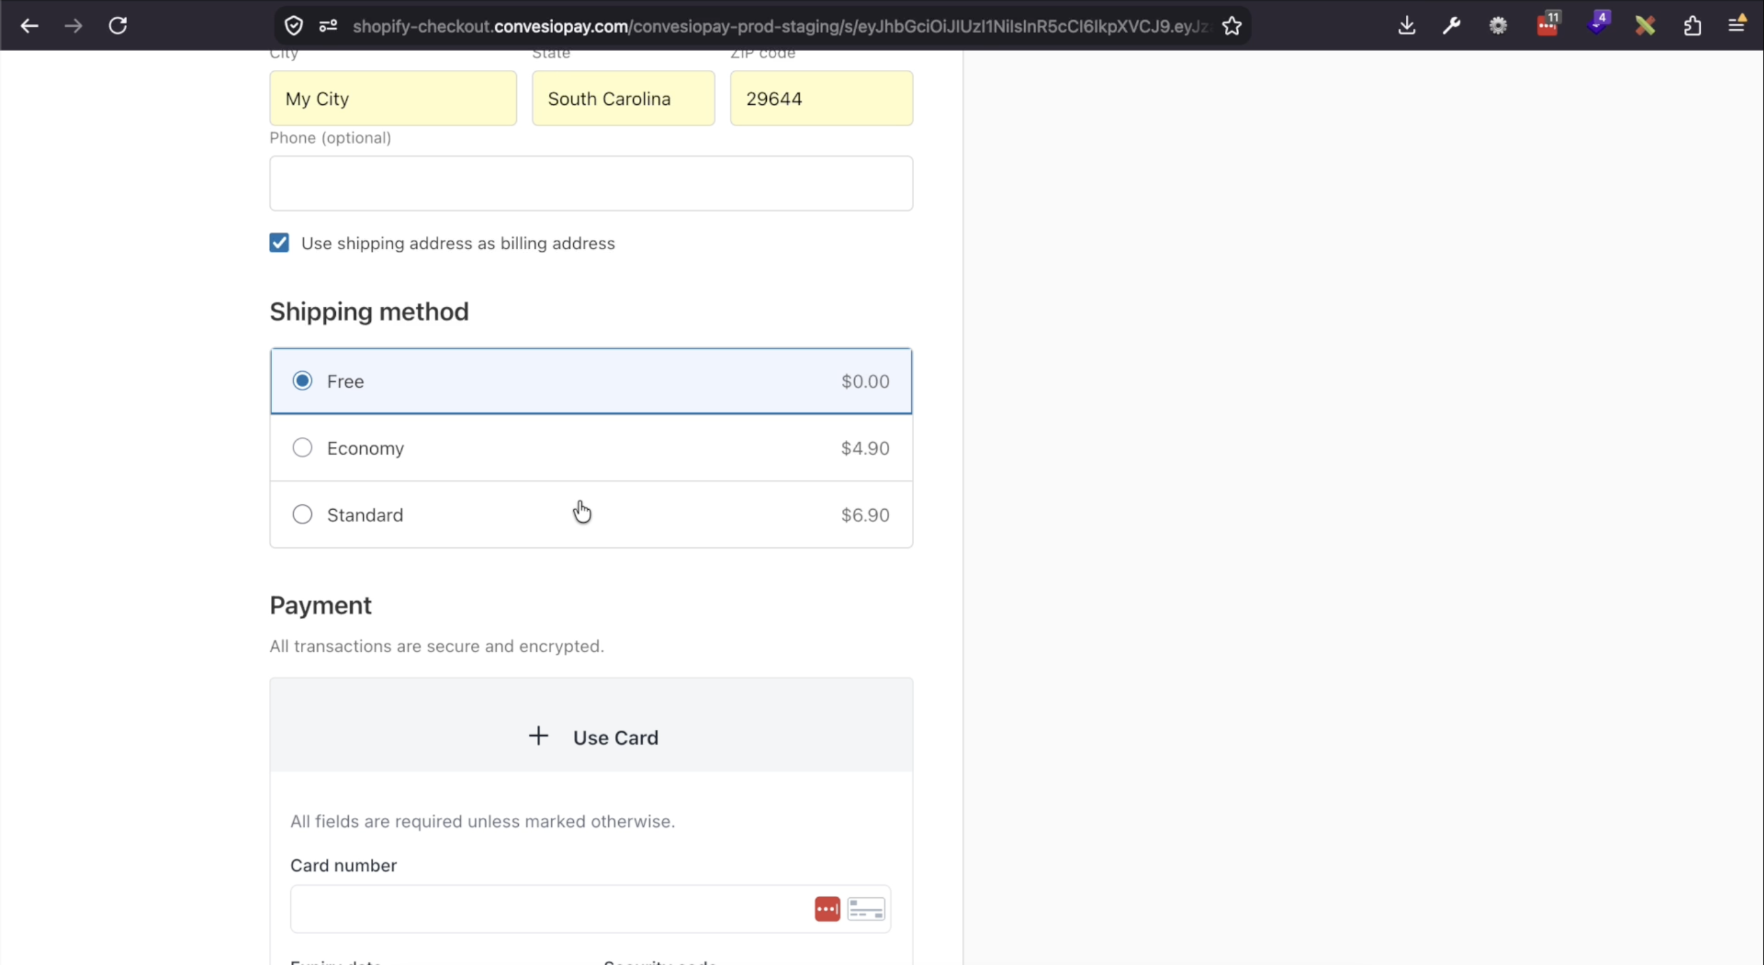Open the downloads panel
The image size is (1764, 965).
coord(1406,26)
